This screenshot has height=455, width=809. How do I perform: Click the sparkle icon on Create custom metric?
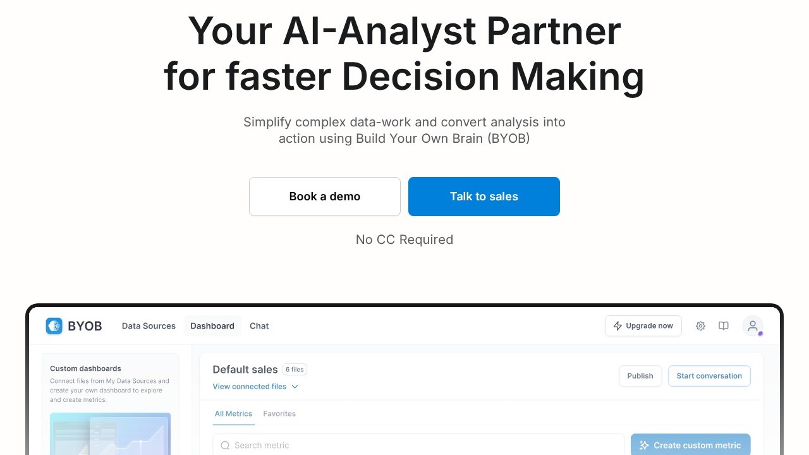tap(644, 446)
